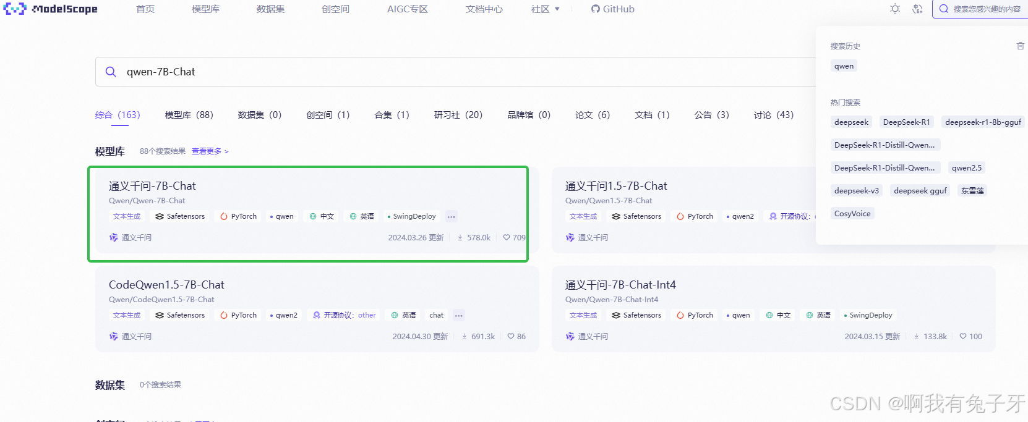Open the AIGC专区 nav item
The height and width of the screenshot is (422, 1028).
(x=408, y=9)
